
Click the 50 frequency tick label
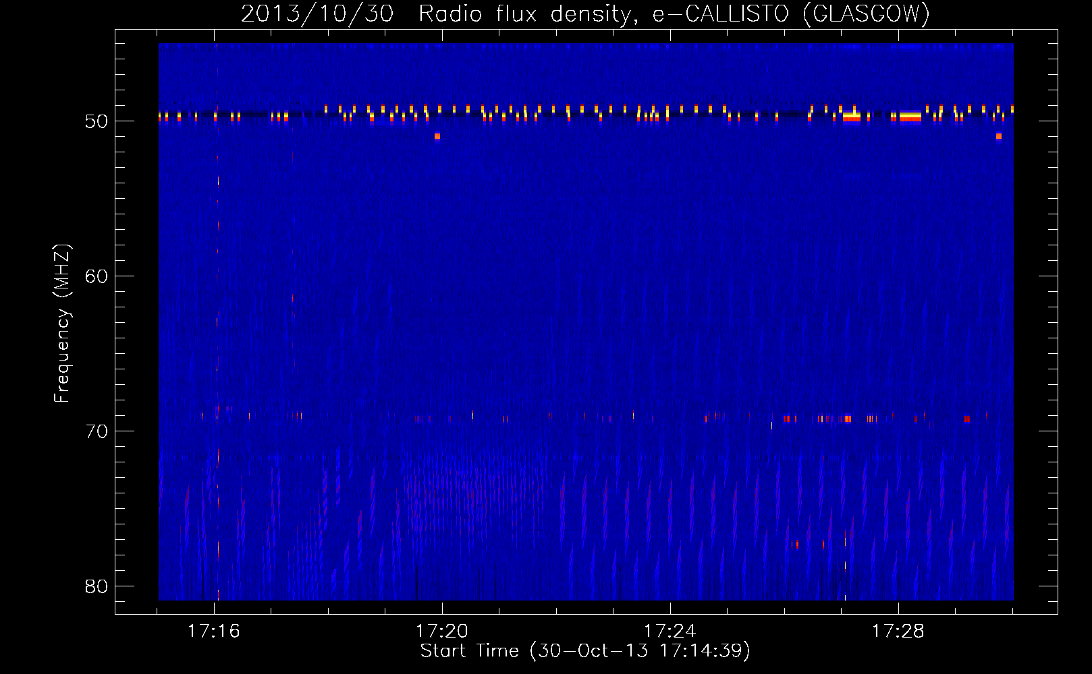(x=97, y=121)
